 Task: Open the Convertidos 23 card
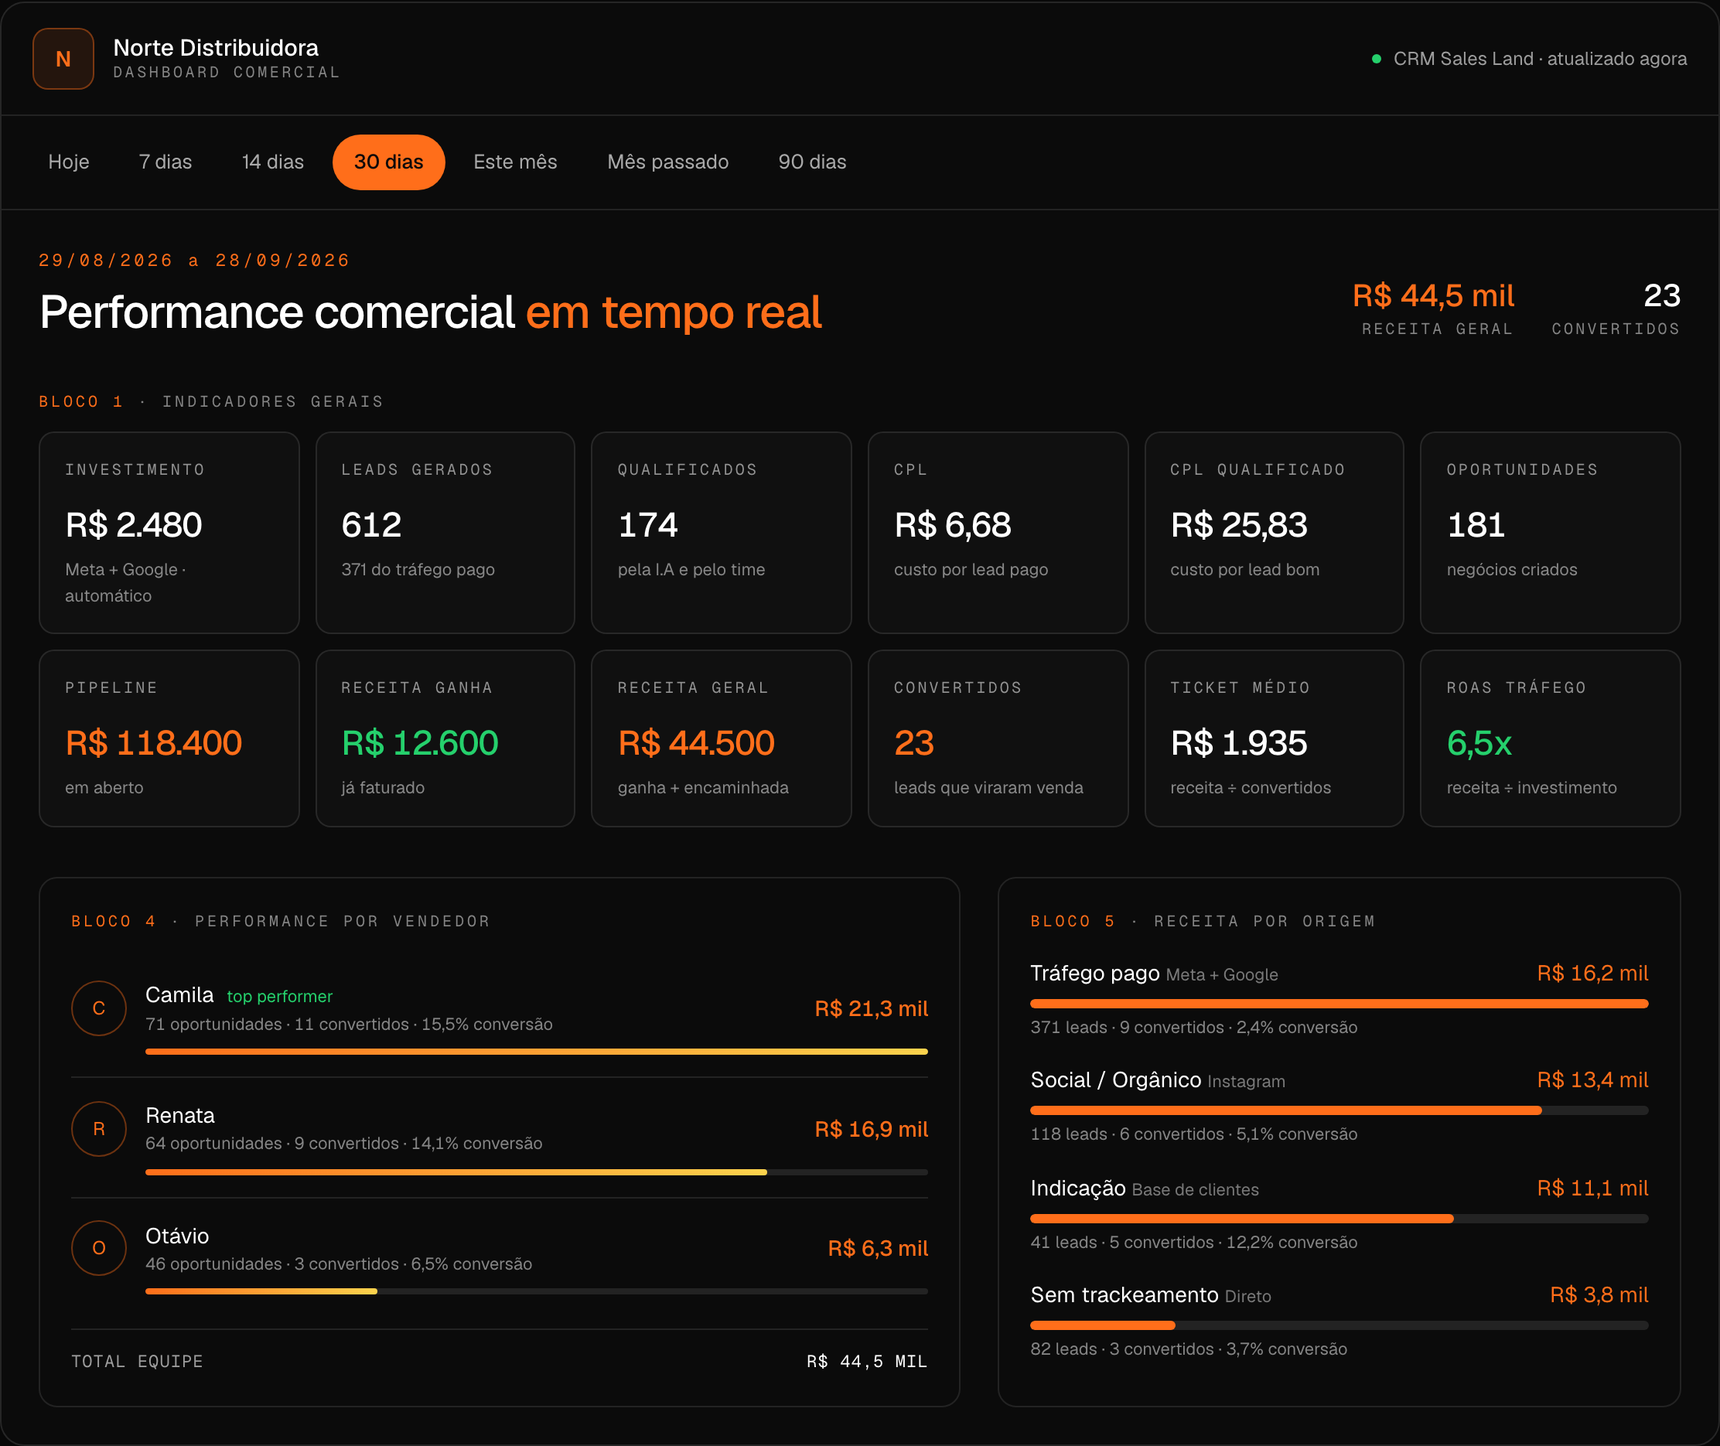point(998,738)
